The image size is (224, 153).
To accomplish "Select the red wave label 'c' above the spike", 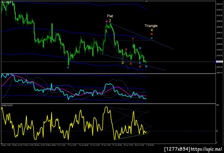I will click(133, 38).
